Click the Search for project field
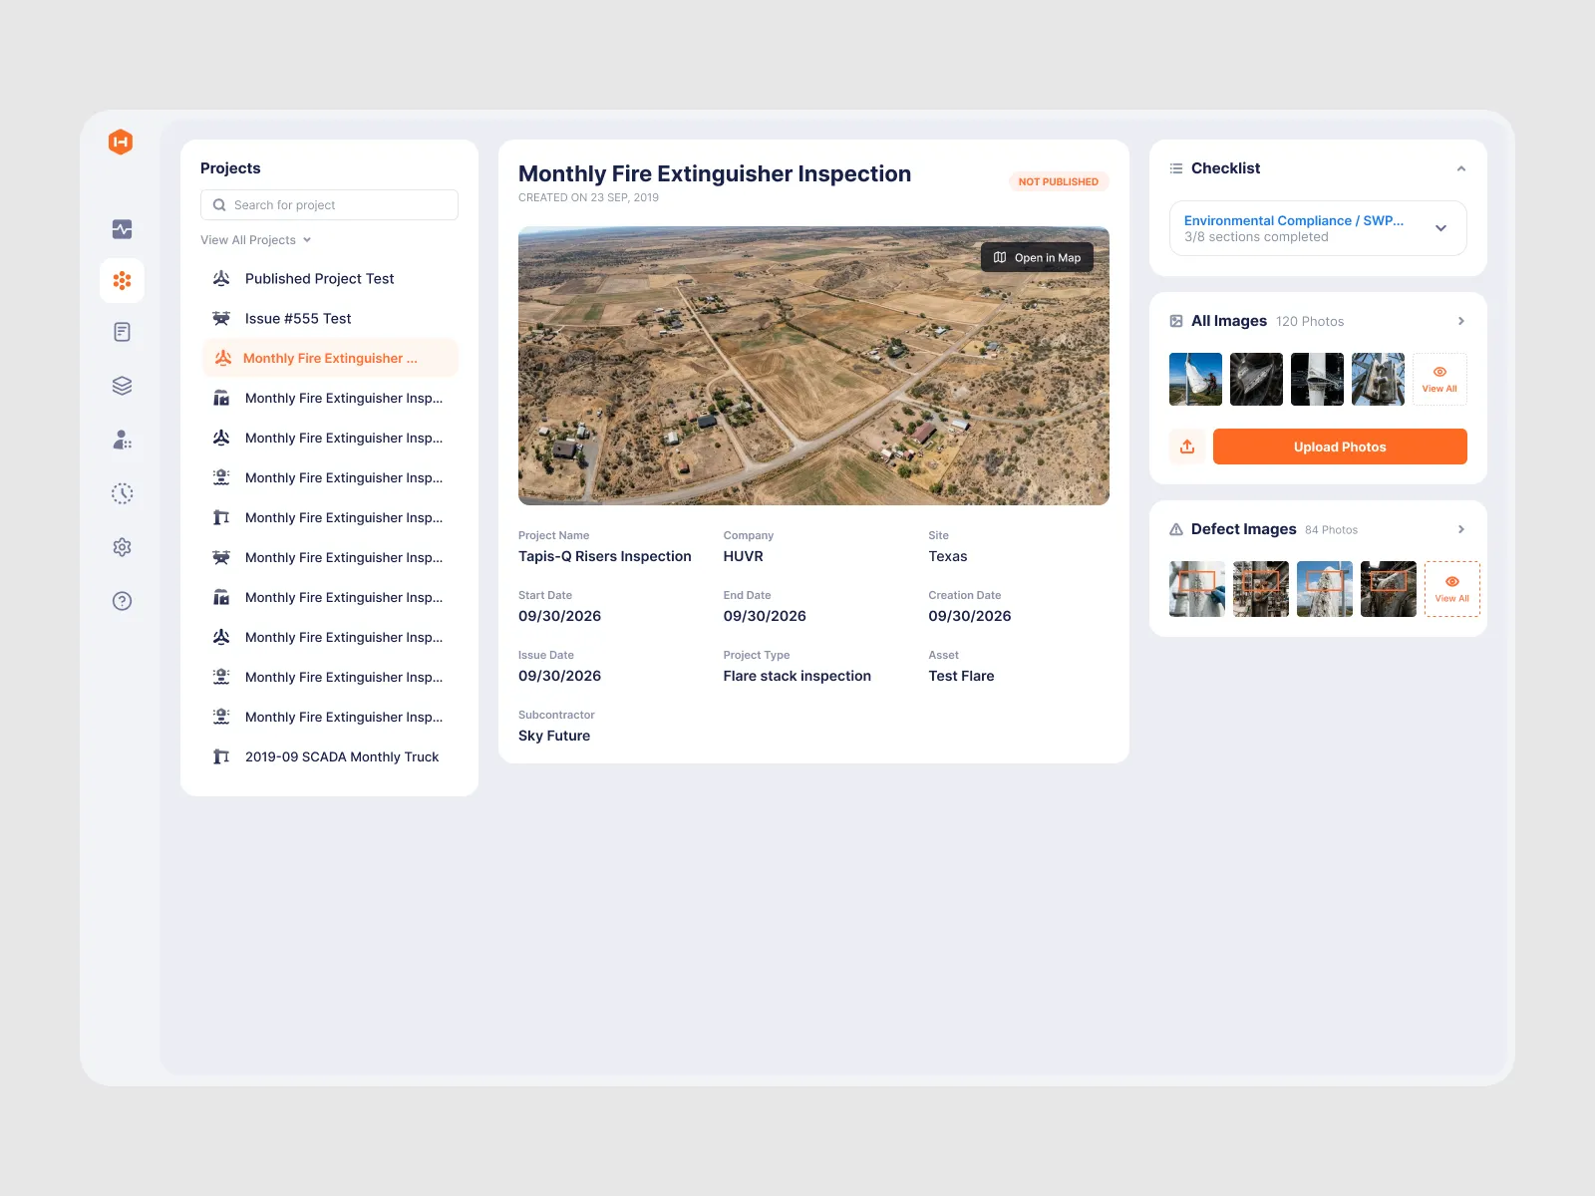 [x=329, y=205]
